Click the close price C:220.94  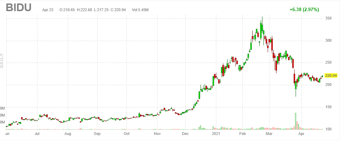click(x=118, y=10)
